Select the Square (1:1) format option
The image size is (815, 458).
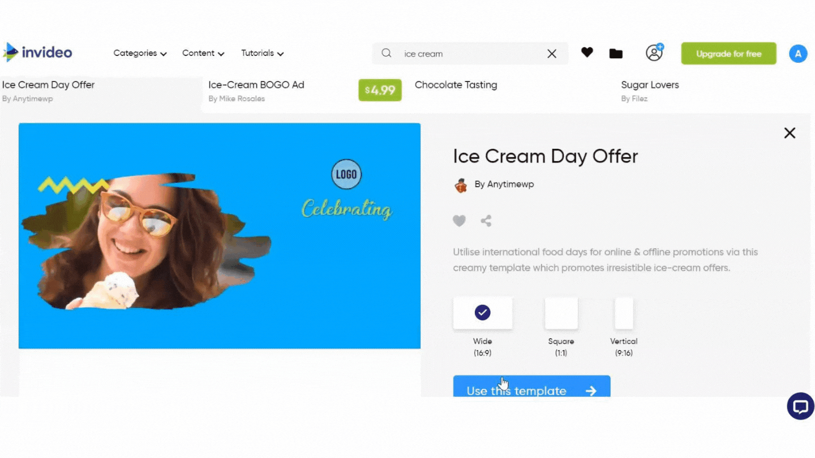click(561, 313)
